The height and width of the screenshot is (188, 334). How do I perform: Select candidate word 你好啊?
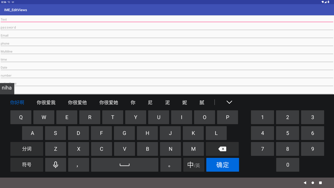tap(17, 102)
